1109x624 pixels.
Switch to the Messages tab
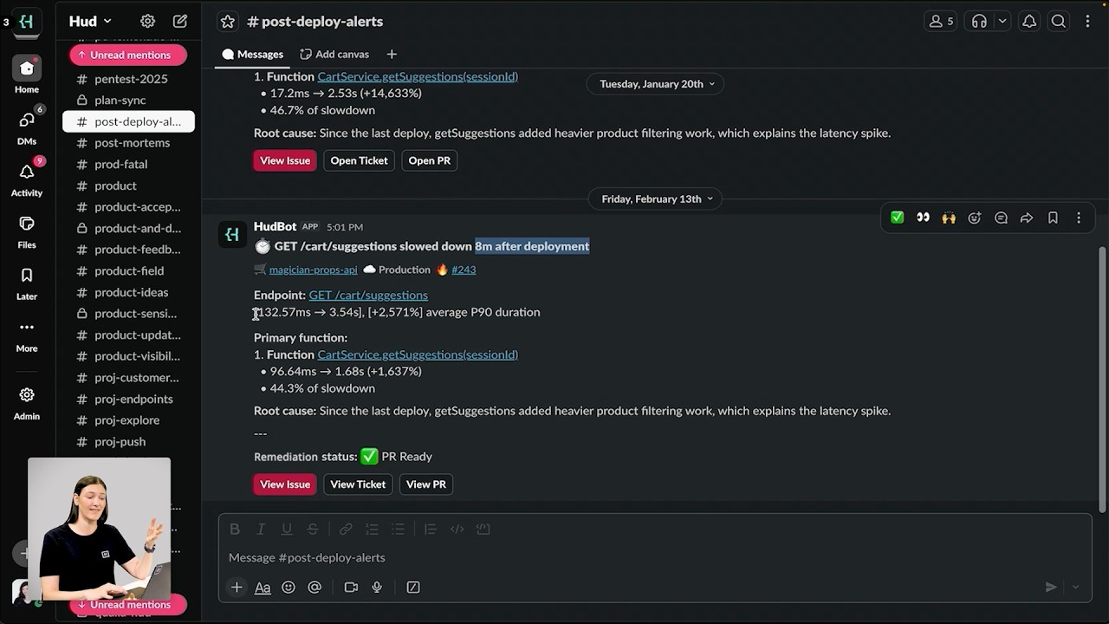[x=252, y=54]
